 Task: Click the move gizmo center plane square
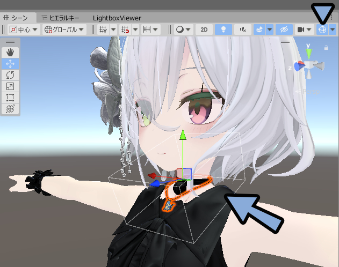184,174
